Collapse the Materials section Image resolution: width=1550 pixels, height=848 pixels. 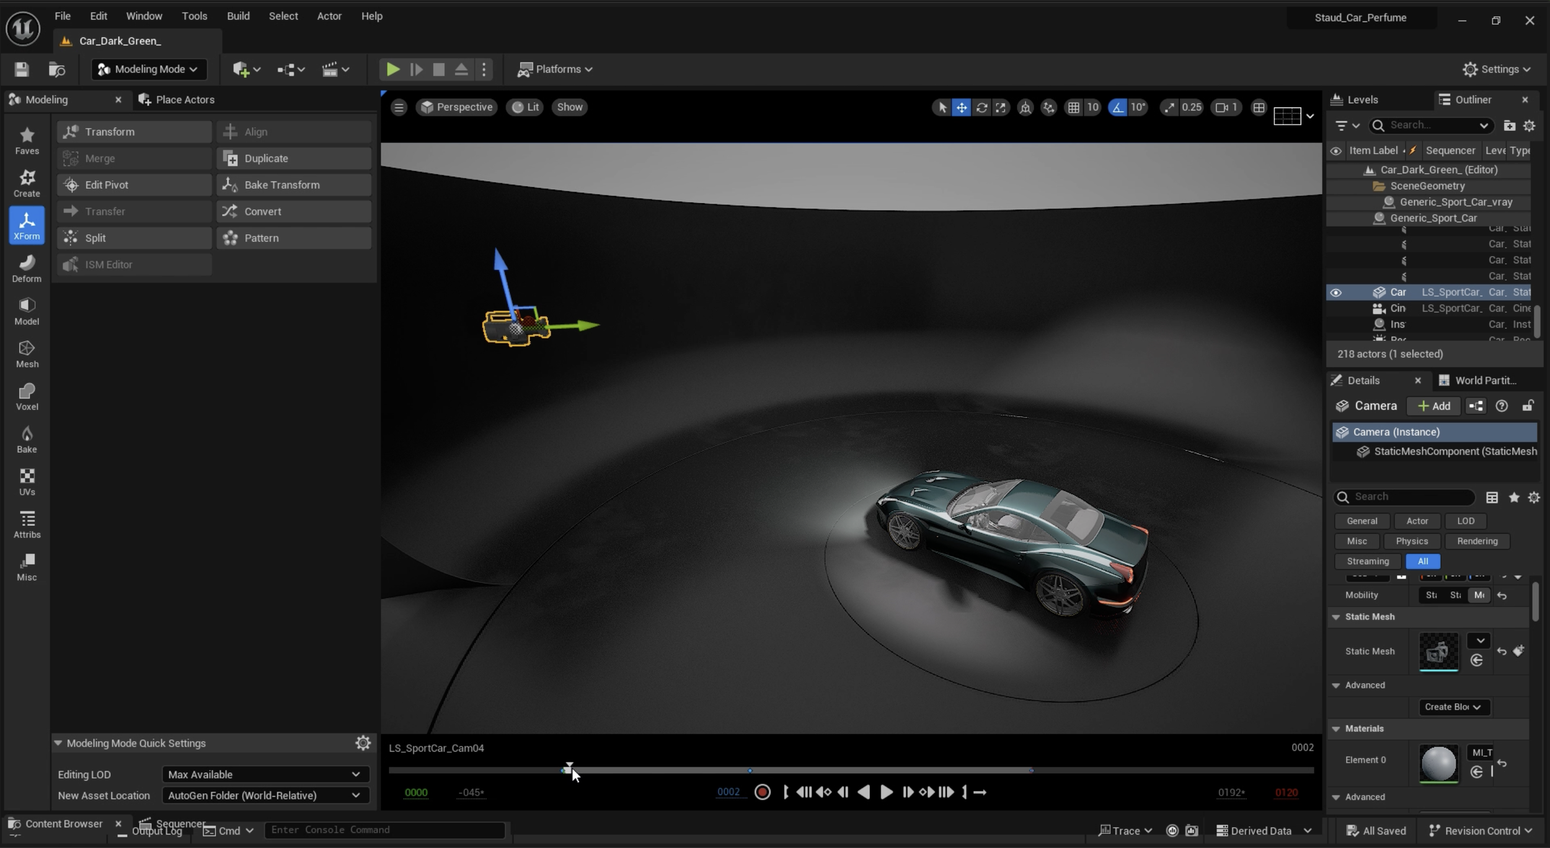tap(1336, 728)
